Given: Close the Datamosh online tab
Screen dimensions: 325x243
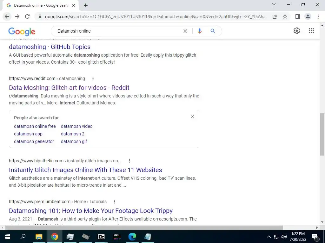Looking at the screenshot, I should [x=74, y=5].
